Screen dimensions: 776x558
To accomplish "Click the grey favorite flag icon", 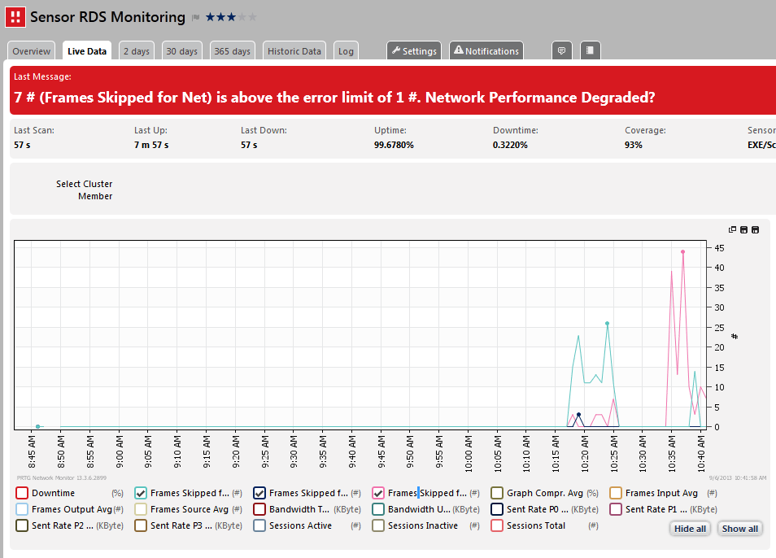I will tap(196, 17).
